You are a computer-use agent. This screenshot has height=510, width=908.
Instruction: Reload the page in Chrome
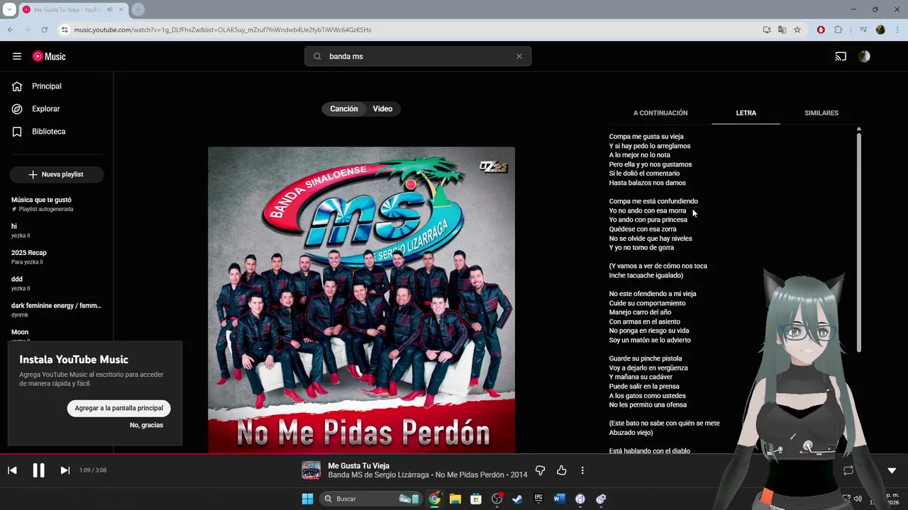pos(44,30)
